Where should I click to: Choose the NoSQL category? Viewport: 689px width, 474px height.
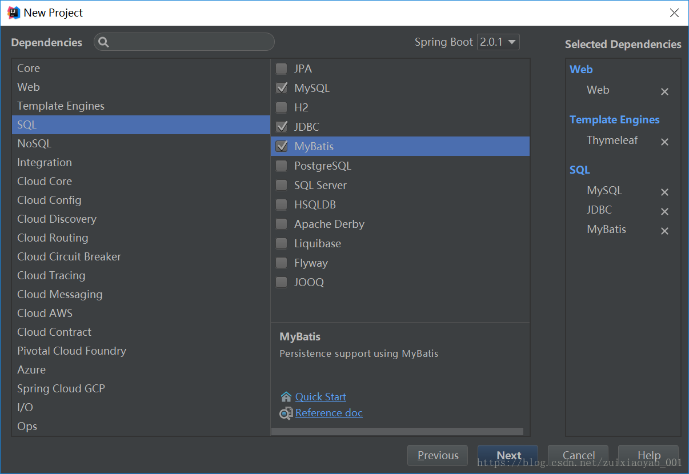click(141, 143)
